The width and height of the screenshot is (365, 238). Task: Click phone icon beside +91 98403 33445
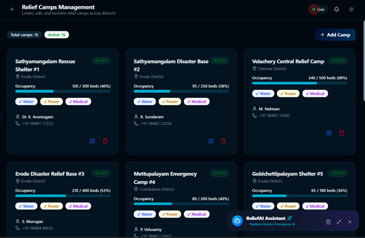tap(255, 115)
